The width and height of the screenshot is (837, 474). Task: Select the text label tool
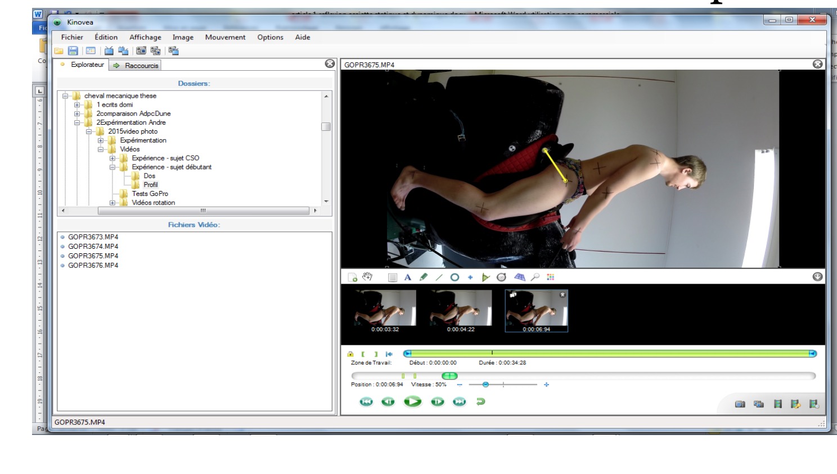(408, 277)
